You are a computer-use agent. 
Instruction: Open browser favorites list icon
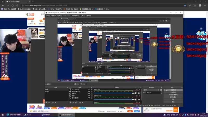[x=190, y=5]
